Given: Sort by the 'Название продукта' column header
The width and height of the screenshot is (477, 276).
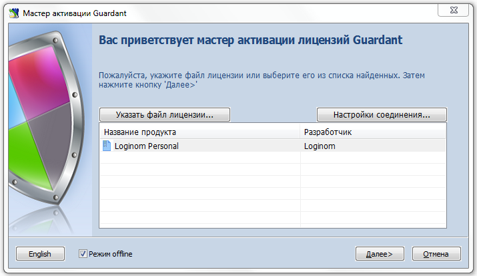Looking at the screenshot, I should (x=199, y=132).
